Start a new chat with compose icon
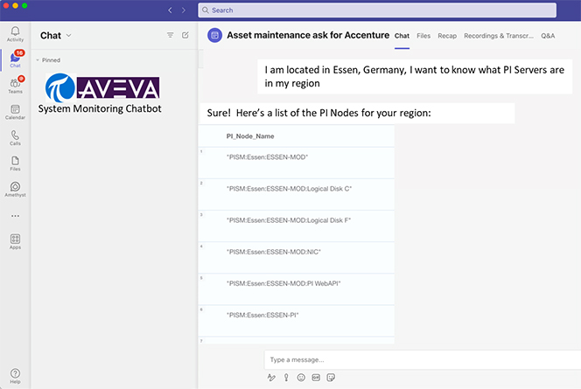 pyautogui.click(x=185, y=35)
